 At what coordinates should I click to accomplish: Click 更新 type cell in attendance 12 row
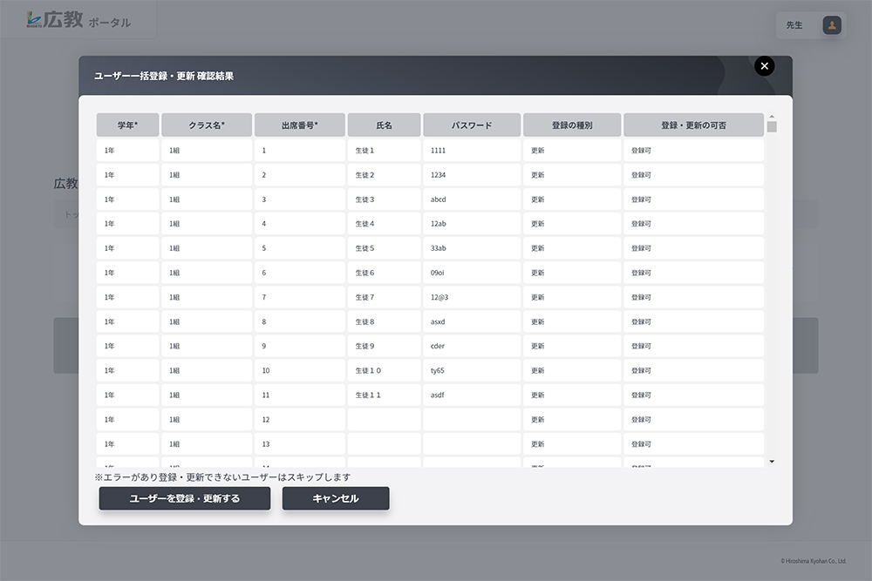pyautogui.click(x=572, y=419)
